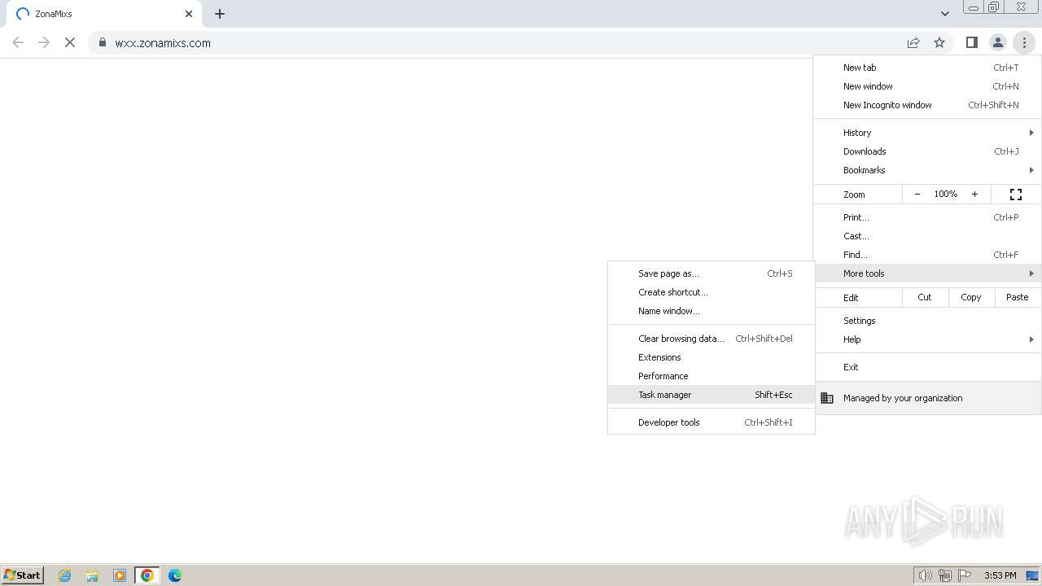Viewport: 1042px width, 586px height.
Task: Click the lock site info icon
Action: [102, 42]
